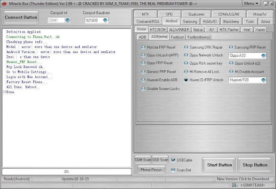The width and height of the screenshot is (276, 189).
Task: Toggle the USBCable checkbox
Action: 173,160
